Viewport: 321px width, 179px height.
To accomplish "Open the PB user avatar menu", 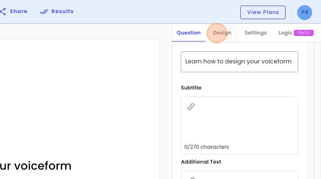I will point(305,13).
